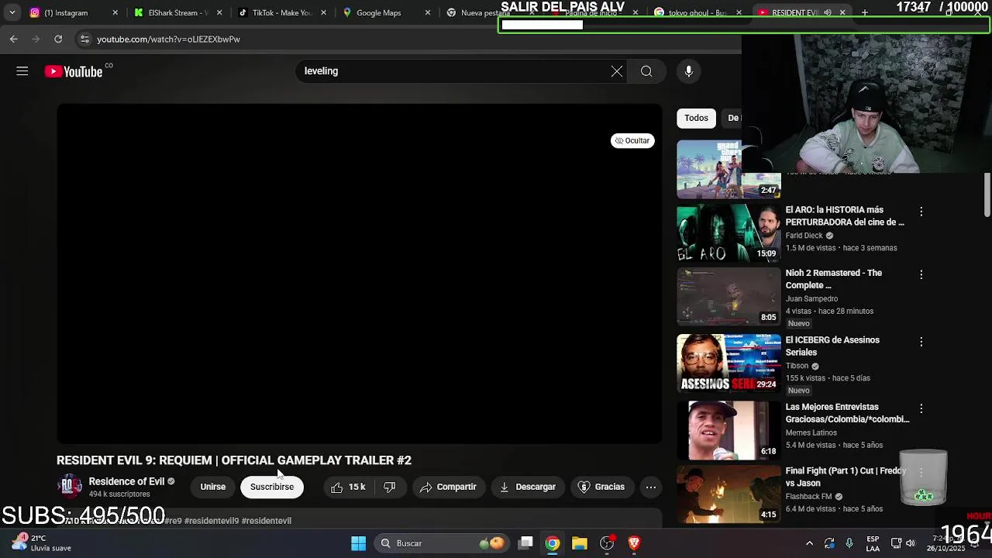Image resolution: width=992 pixels, height=558 pixels.
Task: Close the Instagram tab
Action: click(115, 12)
